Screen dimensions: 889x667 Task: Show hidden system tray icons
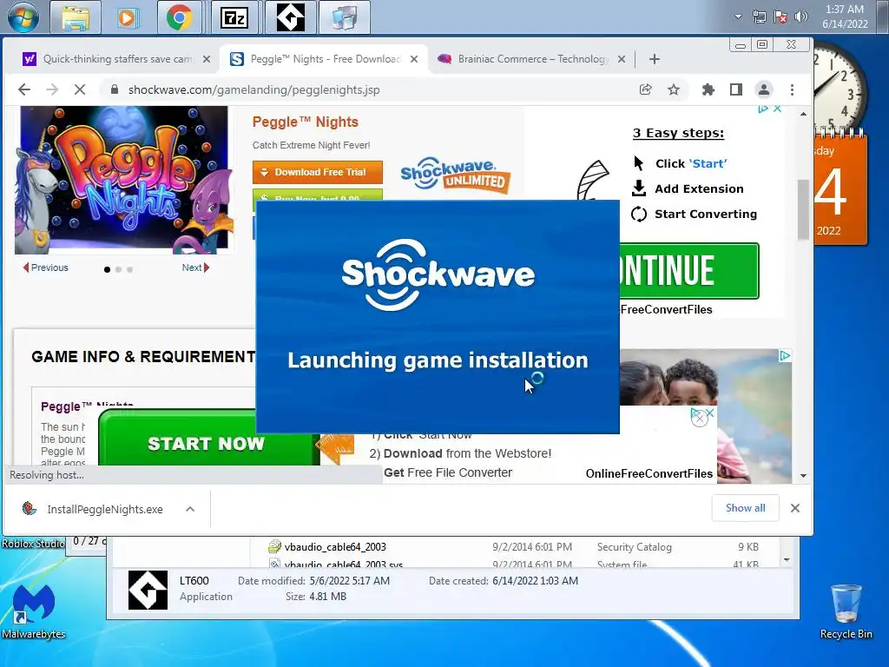738,17
